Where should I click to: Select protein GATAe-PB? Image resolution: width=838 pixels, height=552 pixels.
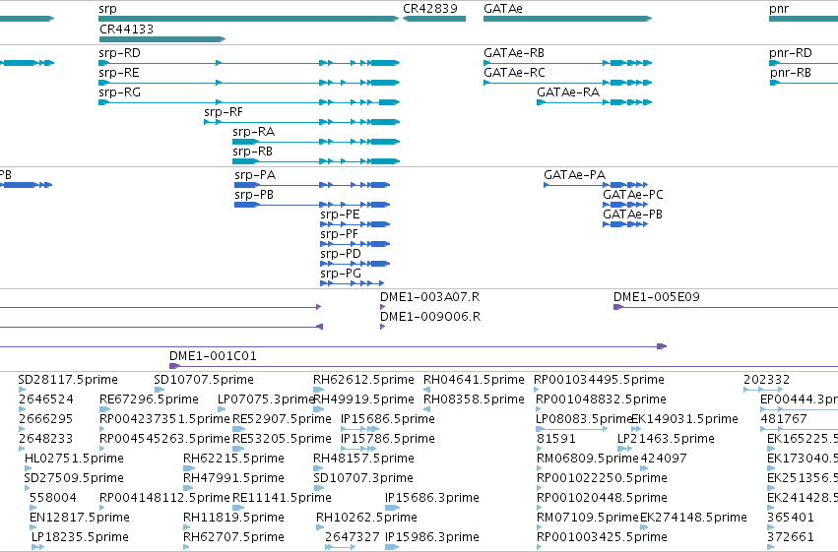pos(625,224)
